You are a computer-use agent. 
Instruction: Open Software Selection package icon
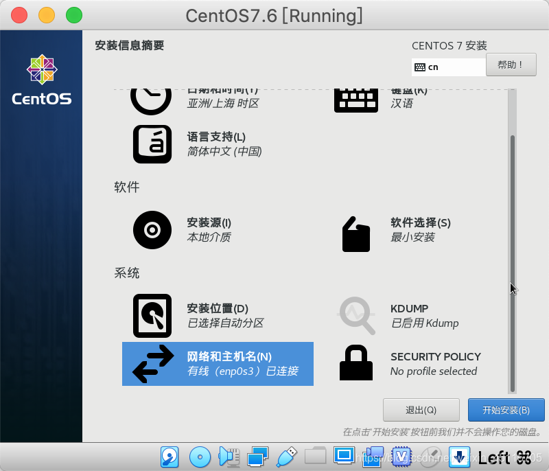(356, 234)
